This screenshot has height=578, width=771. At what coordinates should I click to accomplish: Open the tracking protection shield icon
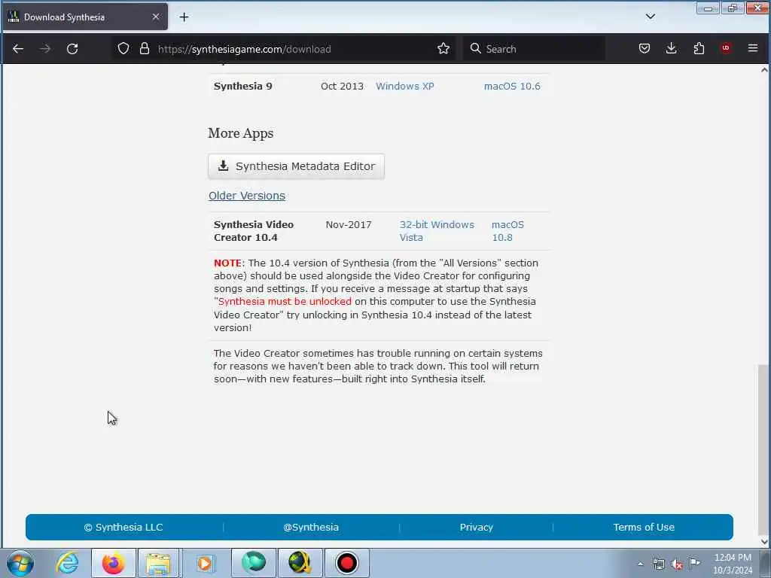[123, 48]
